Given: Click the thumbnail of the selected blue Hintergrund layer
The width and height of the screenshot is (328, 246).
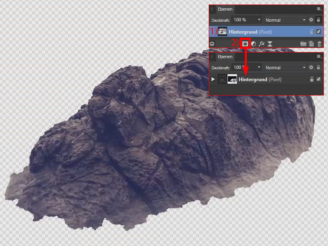Looking at the screenshot, I should pos(222,32).
